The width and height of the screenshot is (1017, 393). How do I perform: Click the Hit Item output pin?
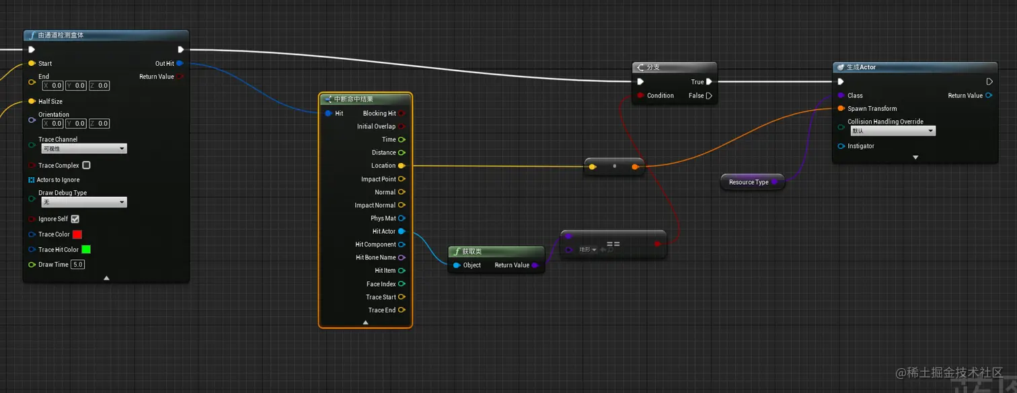tap(402, 271)
